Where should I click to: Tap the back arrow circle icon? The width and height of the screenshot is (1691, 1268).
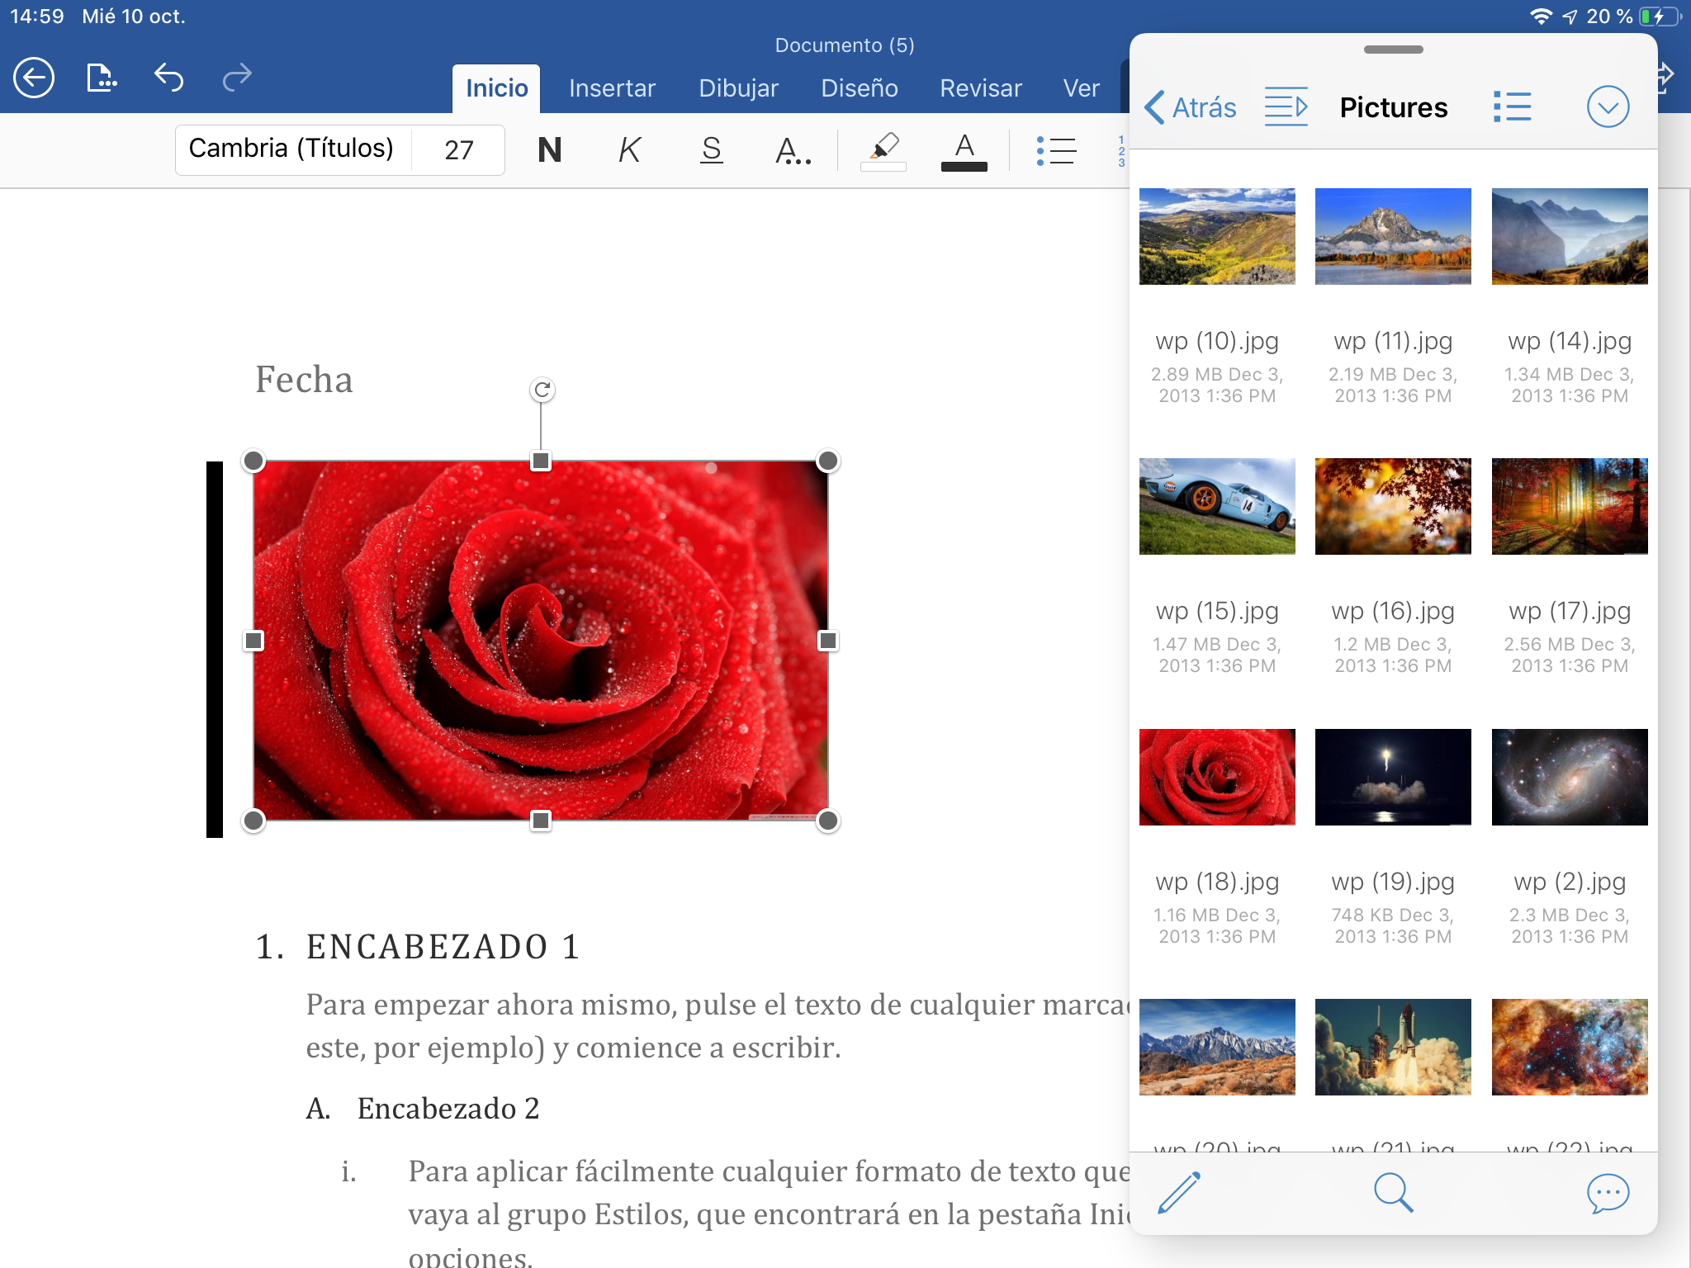point(34,78)
